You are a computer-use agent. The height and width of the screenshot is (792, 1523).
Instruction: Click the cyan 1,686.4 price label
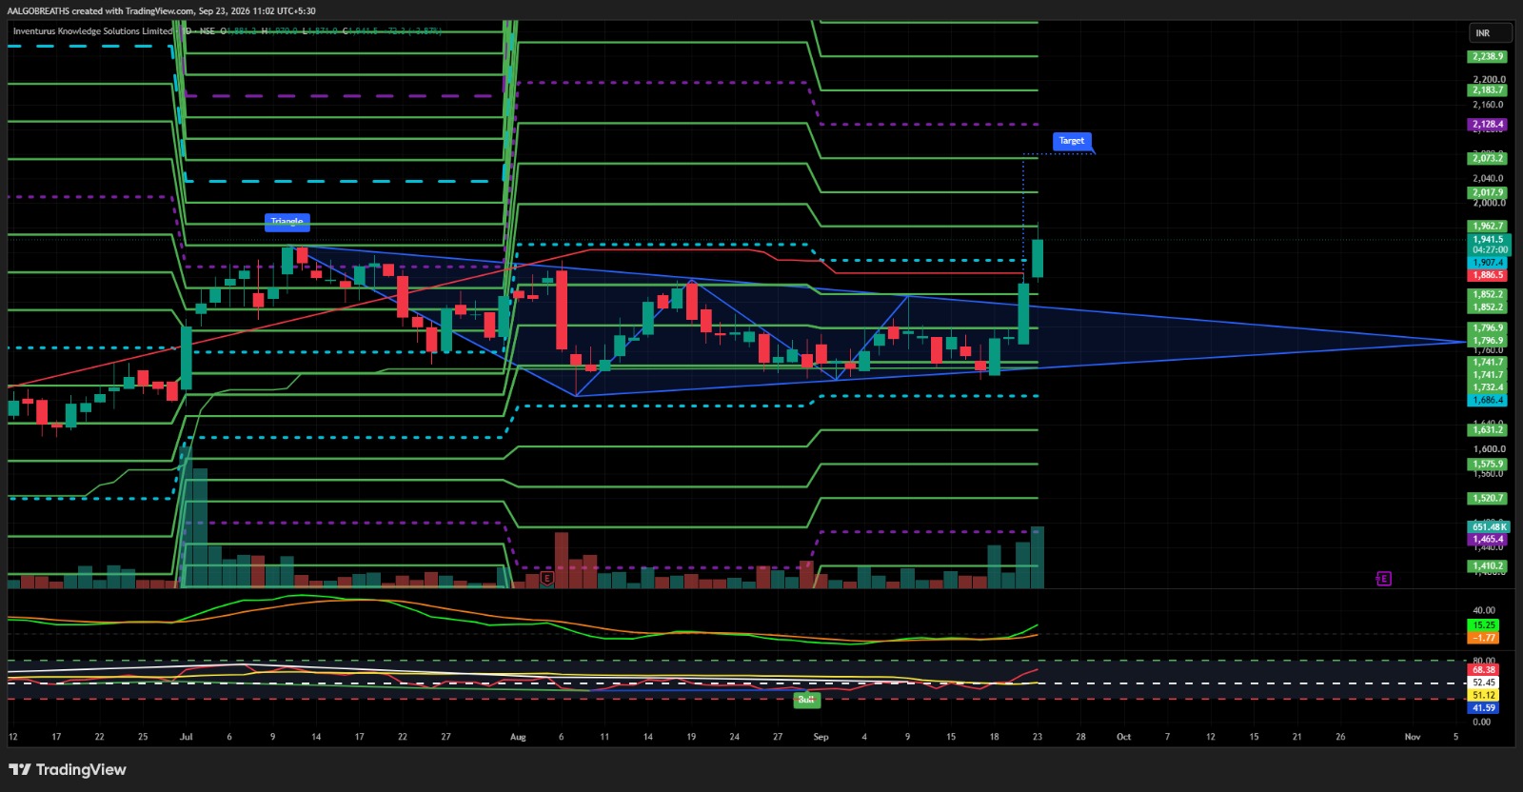(1489, 401)
